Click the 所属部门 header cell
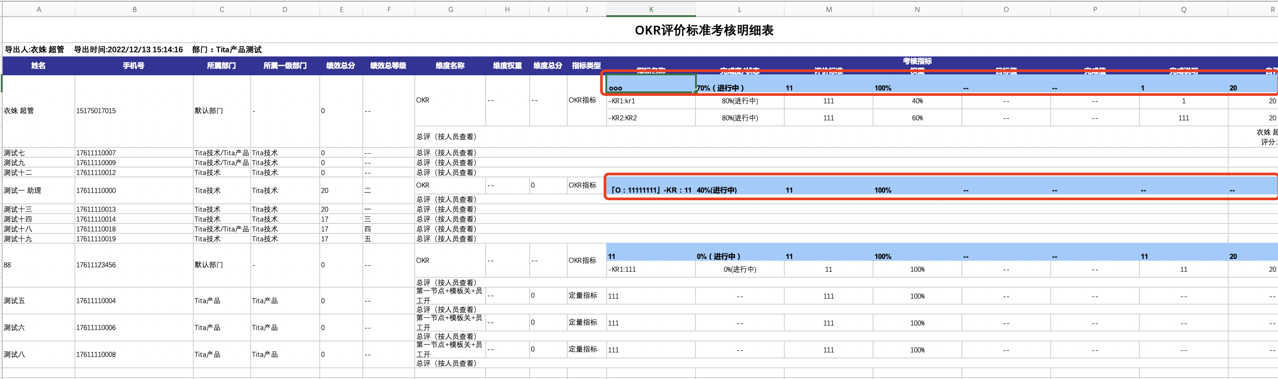 point(222,65)
